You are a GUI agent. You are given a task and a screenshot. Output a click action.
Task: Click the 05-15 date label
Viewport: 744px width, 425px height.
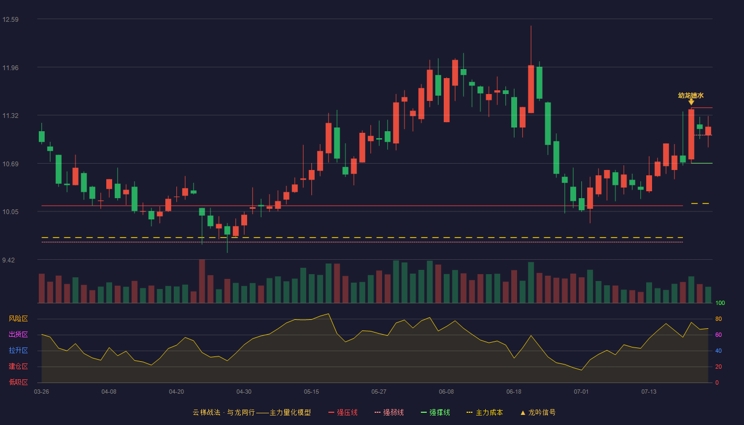(311, 392)
